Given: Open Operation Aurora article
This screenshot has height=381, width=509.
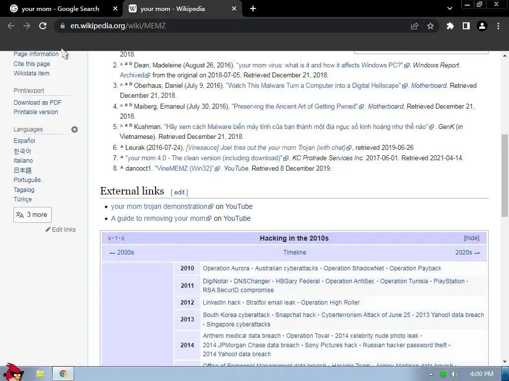Looking at the screenshot, I should click(226, 268).
